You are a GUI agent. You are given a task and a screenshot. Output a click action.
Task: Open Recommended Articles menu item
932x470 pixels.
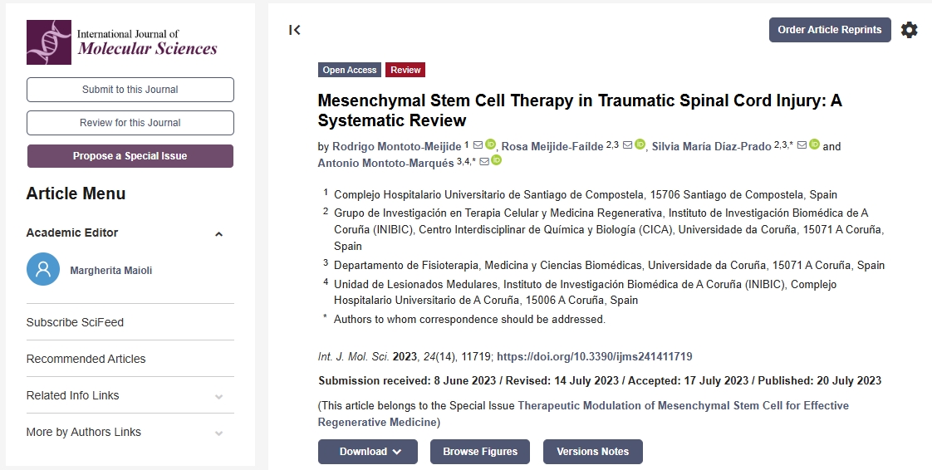coord(86,359)
